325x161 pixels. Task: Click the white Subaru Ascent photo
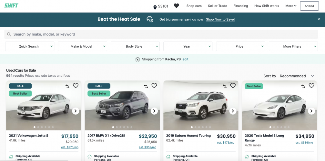pyautogui.click(x=201, y=106)
